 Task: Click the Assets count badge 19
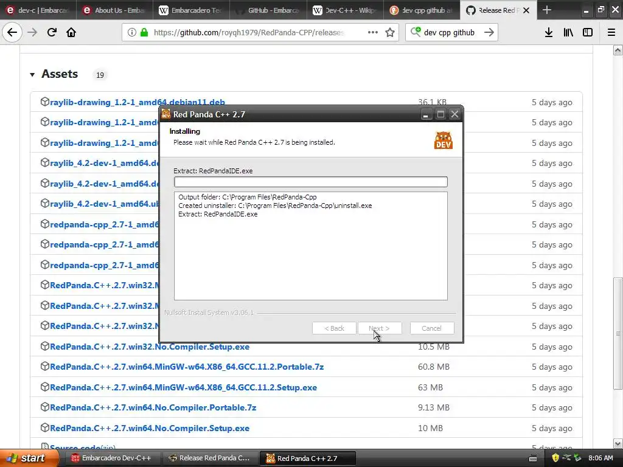click(x=100, y=75)
